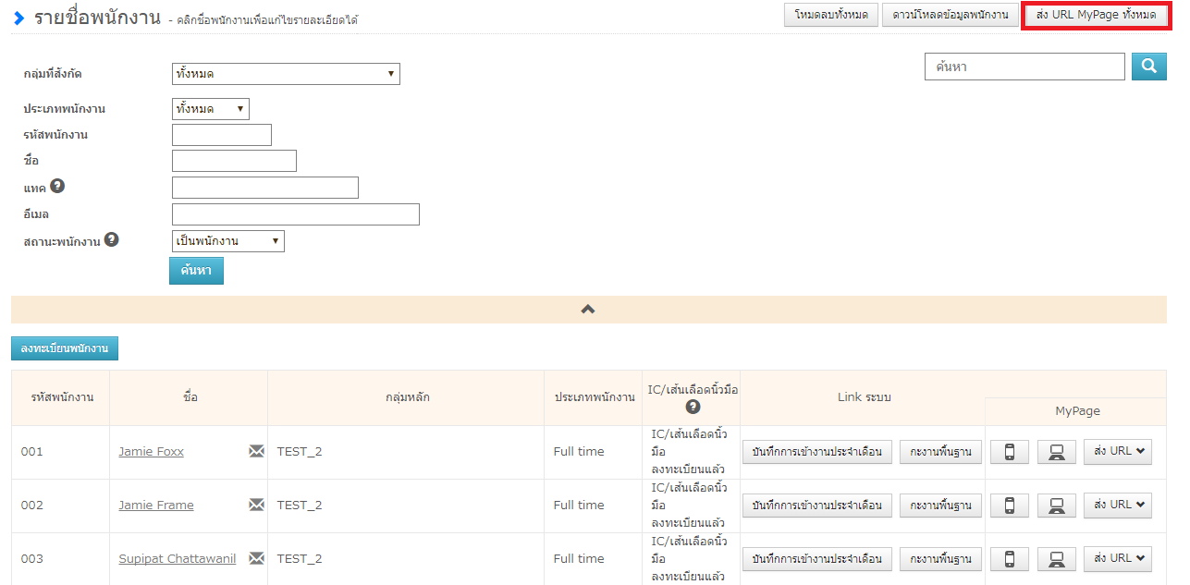
Task: Click the magnifying glass search icon
Action: pos(1149,67)
